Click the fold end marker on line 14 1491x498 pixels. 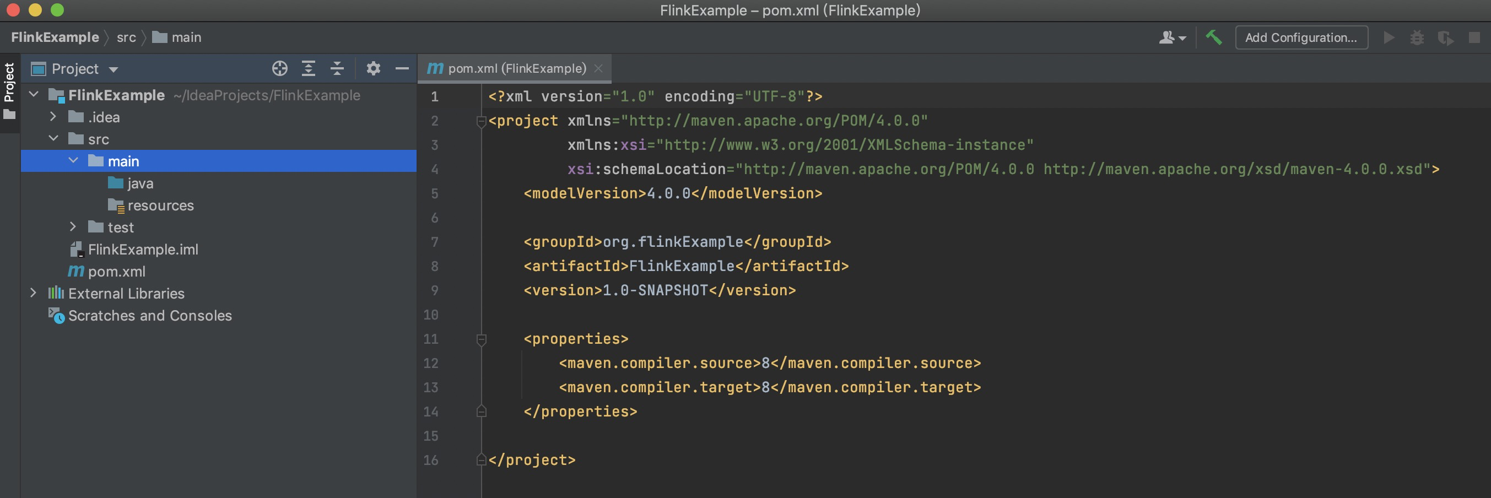(481, 412)
